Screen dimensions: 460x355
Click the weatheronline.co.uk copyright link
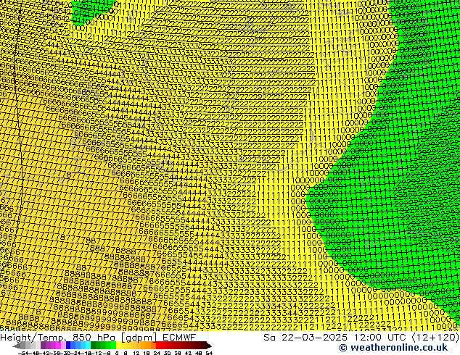(x=393, y=348)
